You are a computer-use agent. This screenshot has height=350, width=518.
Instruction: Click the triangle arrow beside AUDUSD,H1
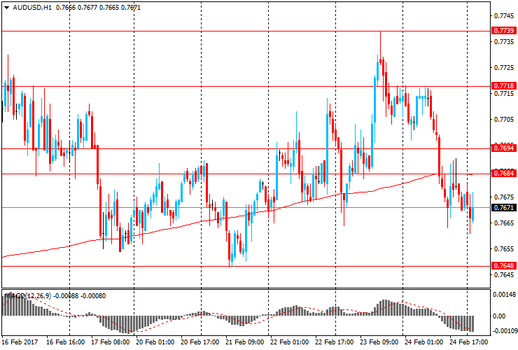(6, 7)
